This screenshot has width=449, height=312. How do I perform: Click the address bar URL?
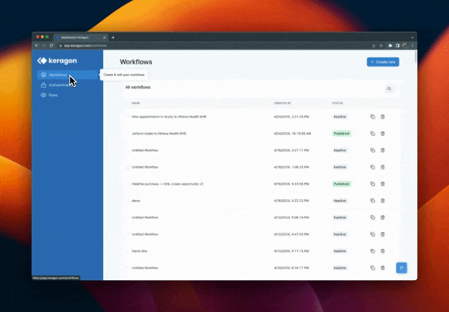tap(86, 45)
